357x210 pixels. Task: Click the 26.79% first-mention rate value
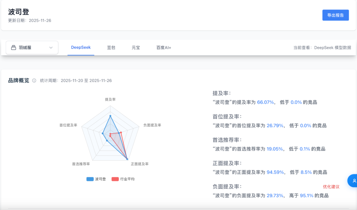[x=275, y=126]
